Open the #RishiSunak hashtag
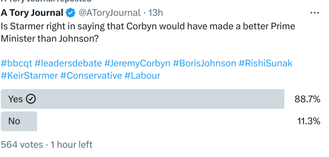This screenshot has height=157, width=329. click(x=265, y=63)
